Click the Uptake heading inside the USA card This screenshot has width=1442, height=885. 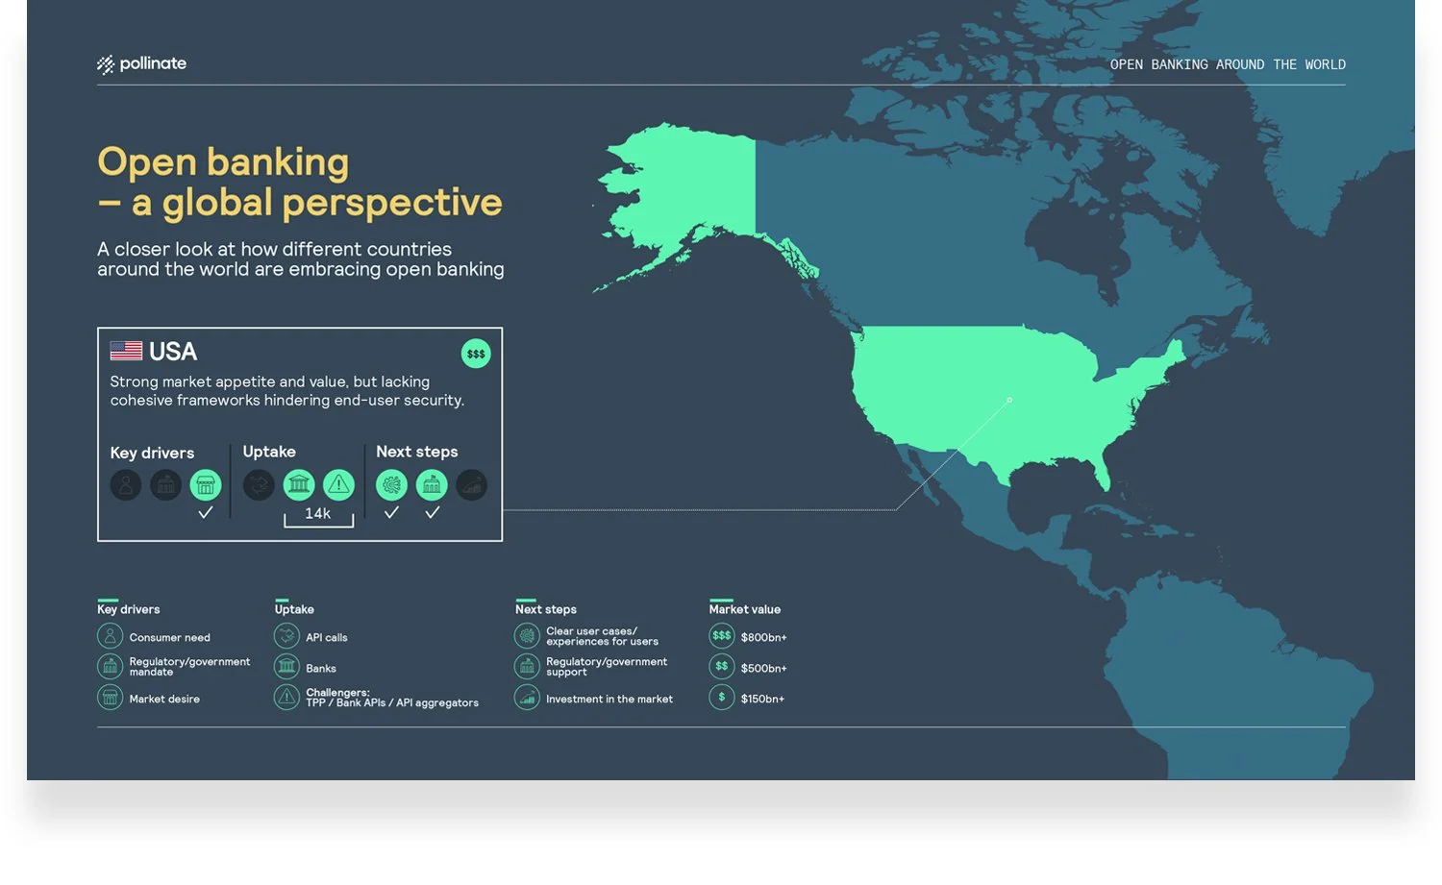pos(269,452)
